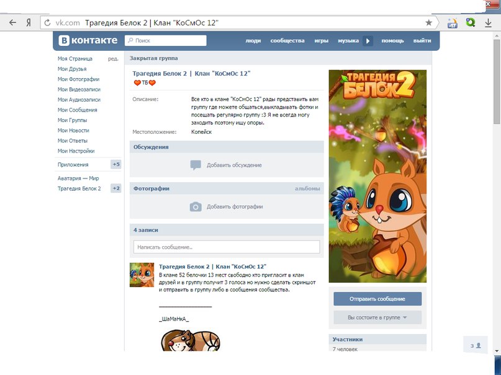Click the browser vertical scrollbar thumb
The height and width of the screenshot is (375, 501).
[x=497, y=82]
